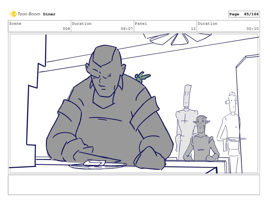Image resolution: width=268 pixels, height=207 pixels.
Task: Select the panel duration value '00:10'
Action: coord(253,29)
